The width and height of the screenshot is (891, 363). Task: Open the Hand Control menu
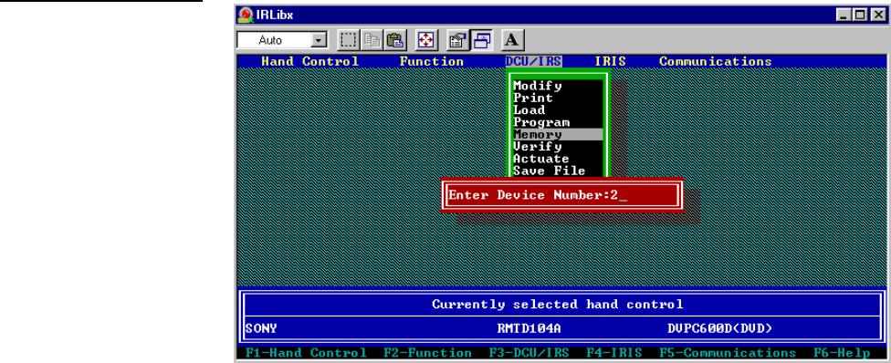(x=310, y=61)
